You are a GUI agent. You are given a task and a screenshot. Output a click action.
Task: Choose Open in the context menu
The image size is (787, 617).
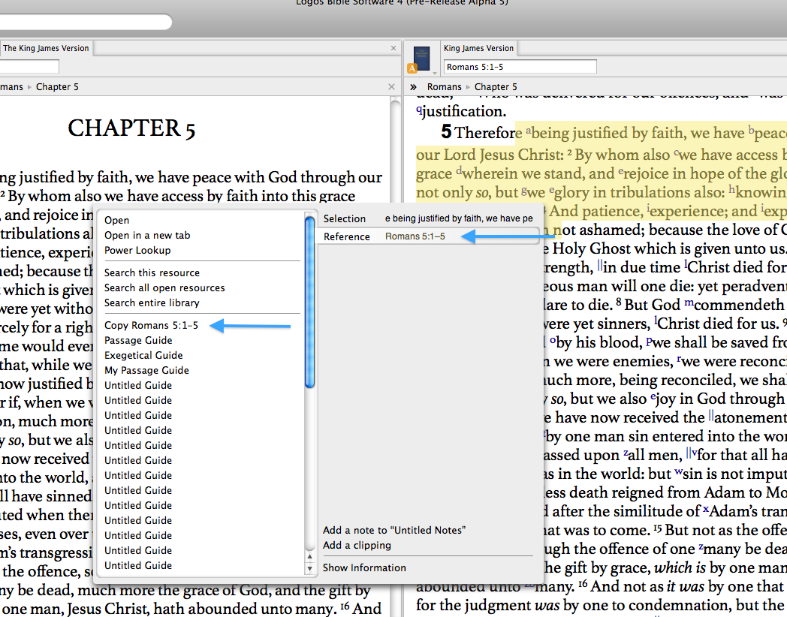116,220
